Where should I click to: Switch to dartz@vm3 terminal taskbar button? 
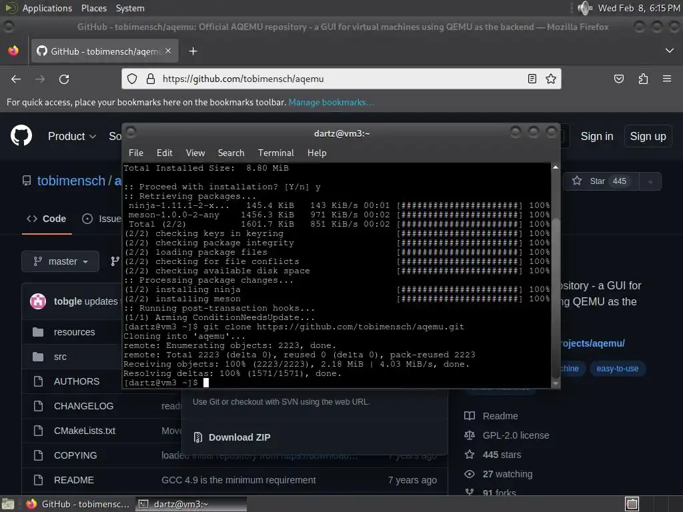(x=191, y=504)
